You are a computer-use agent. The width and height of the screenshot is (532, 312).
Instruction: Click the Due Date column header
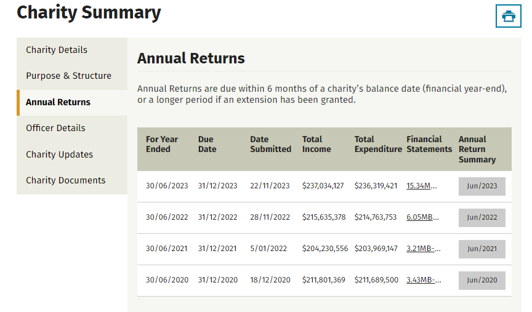click(x=207, y=144)
